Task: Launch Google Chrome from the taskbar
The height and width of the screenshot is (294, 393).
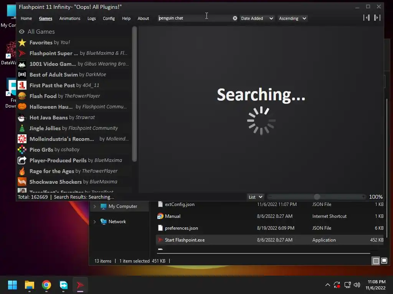Action: click(46, 285)
